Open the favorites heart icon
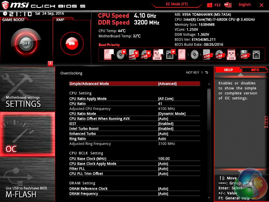 (228, 5)
